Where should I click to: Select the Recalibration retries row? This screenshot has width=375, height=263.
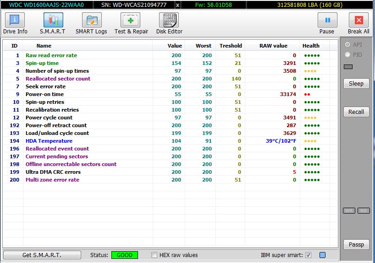click(x=171, y=110)
